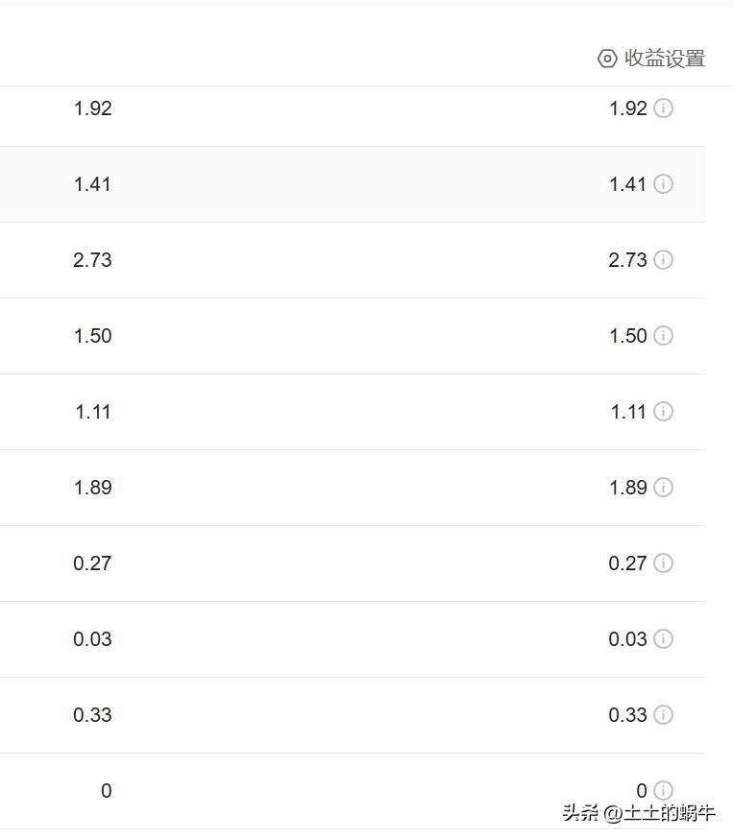Select the highlighted row's left 1.41 value
733x839 pixels.
92,184
